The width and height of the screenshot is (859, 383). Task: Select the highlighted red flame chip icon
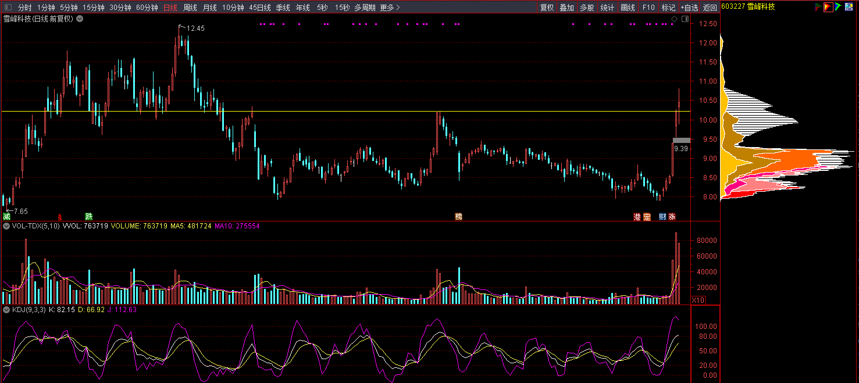(x=828, y=7)
